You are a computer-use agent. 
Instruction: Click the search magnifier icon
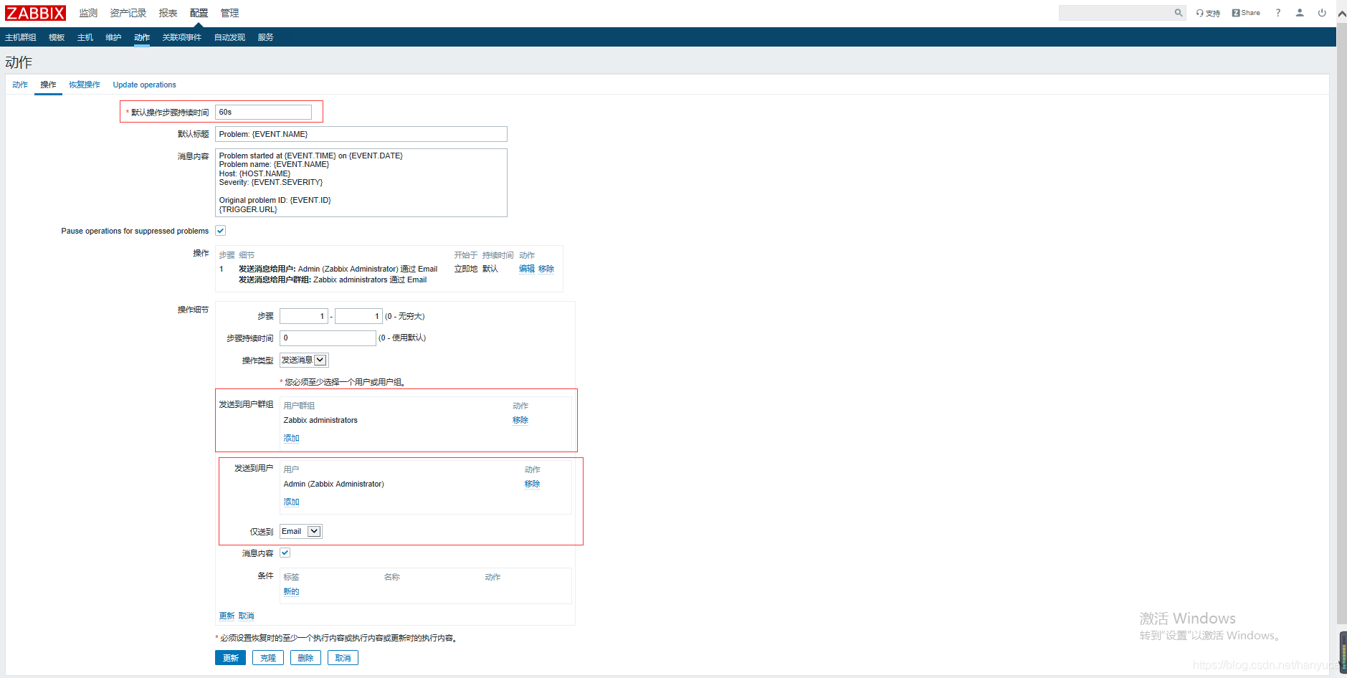click(1178, 13)
